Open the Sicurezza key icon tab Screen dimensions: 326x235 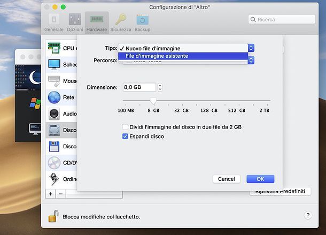(120, 22)
